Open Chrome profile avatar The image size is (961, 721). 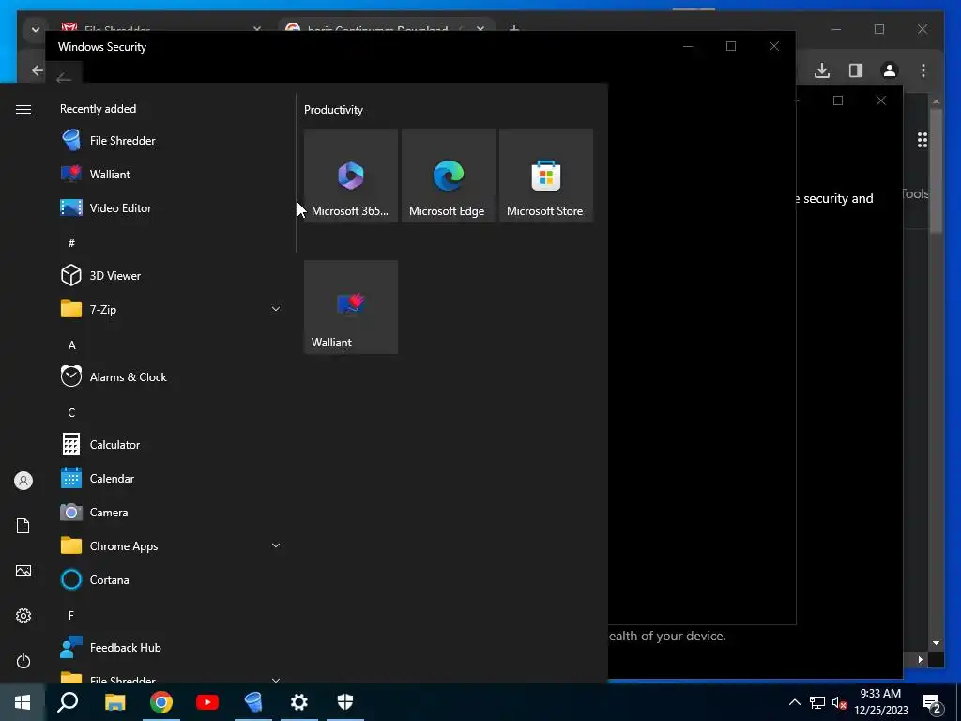coord(890,70)
